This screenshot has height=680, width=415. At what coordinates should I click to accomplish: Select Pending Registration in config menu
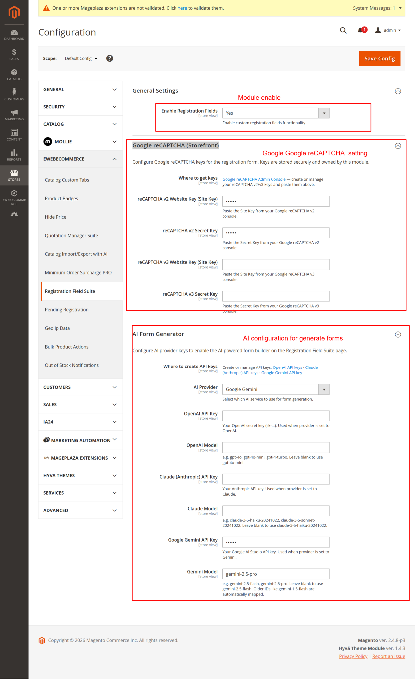[x=67, y=310]
